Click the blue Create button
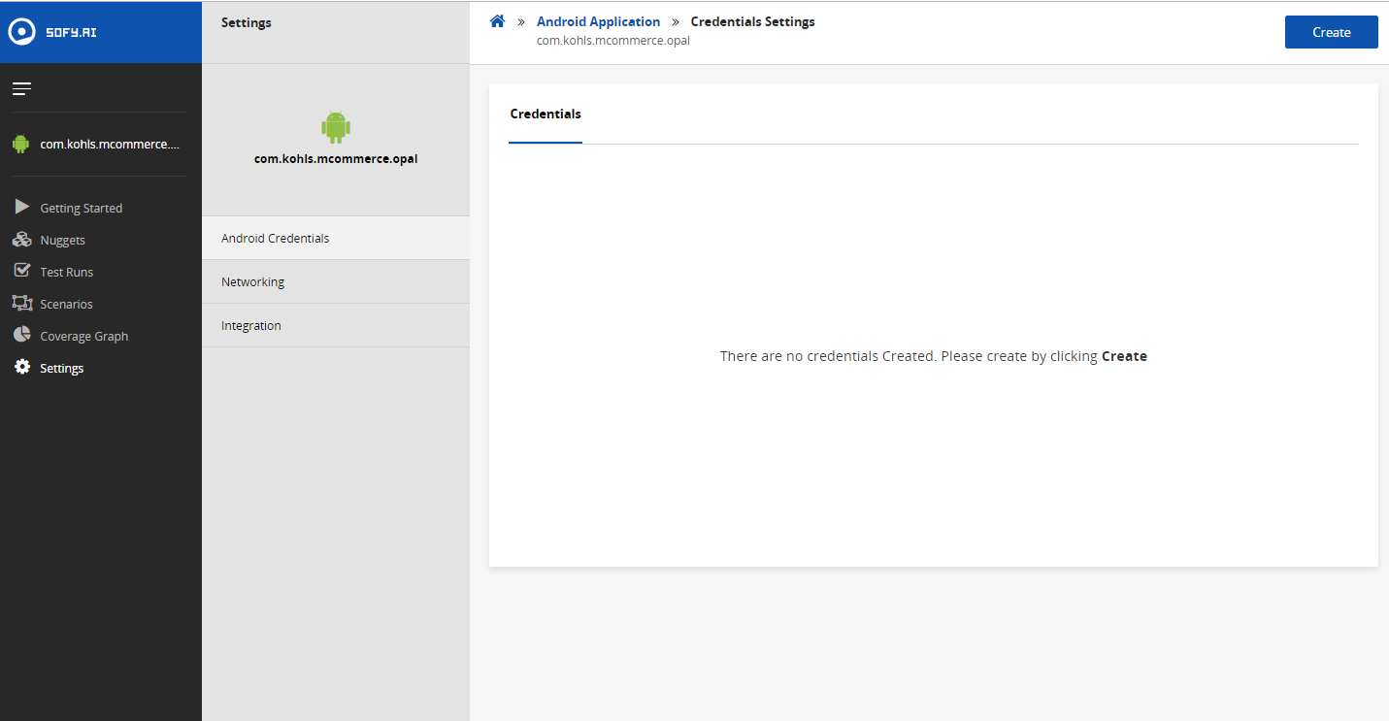 tap(1331, 32)
